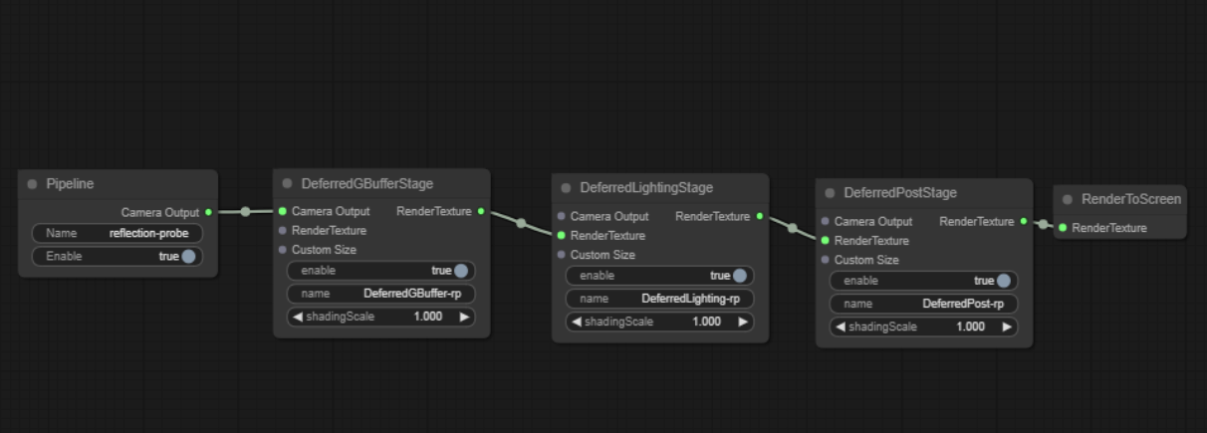Screen dimensions: 1207x433
Task: Click DeferredGBufferStage's Camera Output input port
Action: (283, 211)
